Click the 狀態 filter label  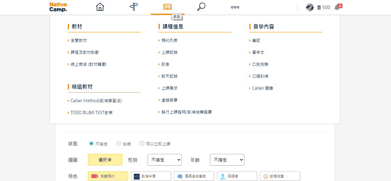[73, 143]
